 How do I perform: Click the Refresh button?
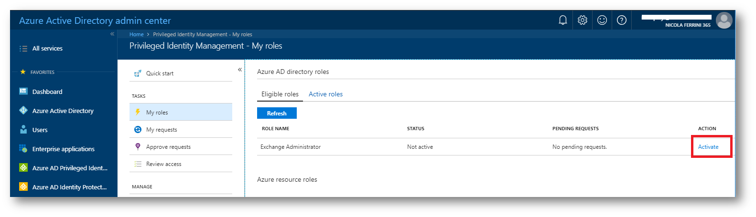click(277, 113)
